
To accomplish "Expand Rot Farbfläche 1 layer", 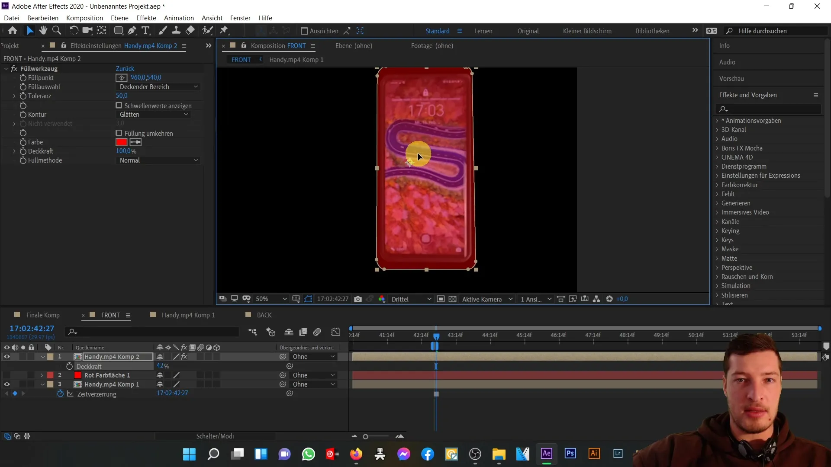I will click(42, 375).
